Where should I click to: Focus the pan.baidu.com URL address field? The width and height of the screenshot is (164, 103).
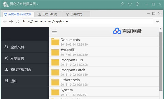87,21
